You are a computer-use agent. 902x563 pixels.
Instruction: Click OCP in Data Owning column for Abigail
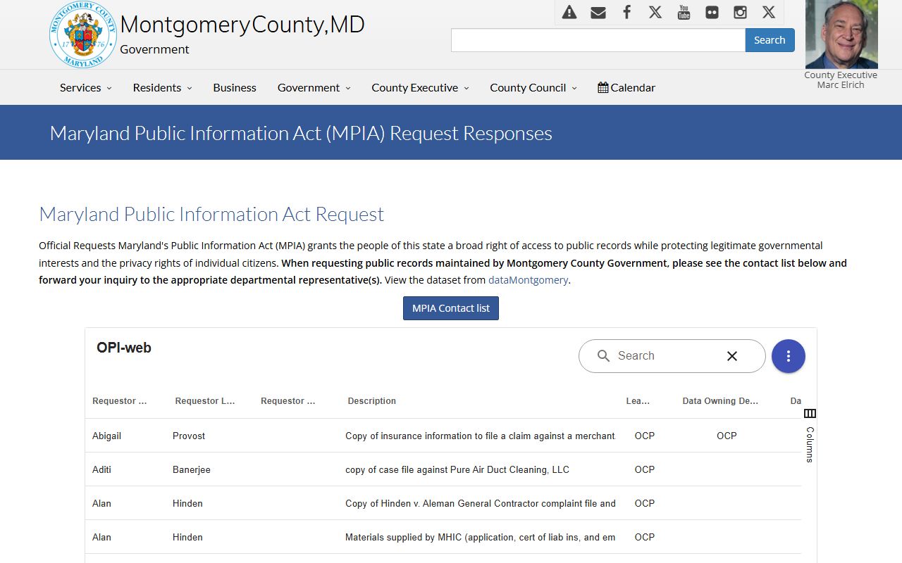coord(727,436)
